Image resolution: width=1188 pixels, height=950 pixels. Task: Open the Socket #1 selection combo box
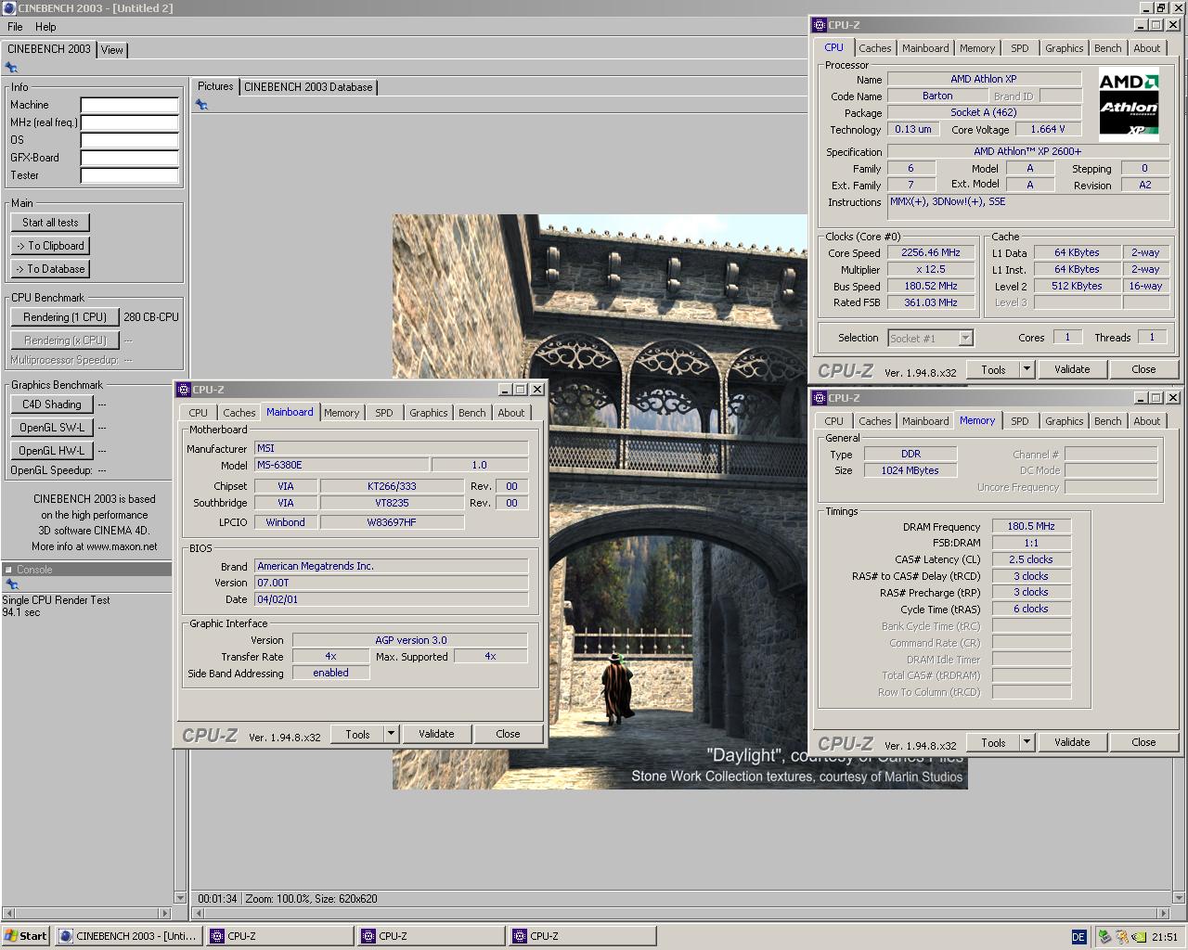coord(930,339)
